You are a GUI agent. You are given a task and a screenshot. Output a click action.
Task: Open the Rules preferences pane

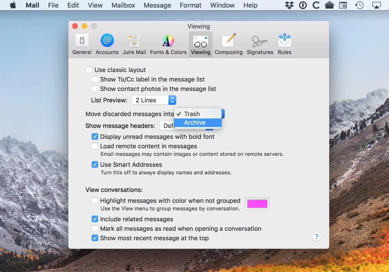[284, 44]
